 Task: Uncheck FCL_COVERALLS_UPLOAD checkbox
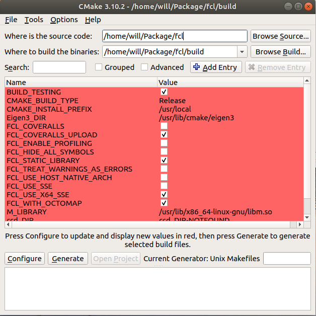click(164, 134)
